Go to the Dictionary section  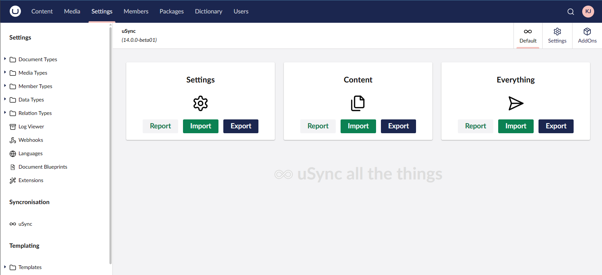point(208,11)
